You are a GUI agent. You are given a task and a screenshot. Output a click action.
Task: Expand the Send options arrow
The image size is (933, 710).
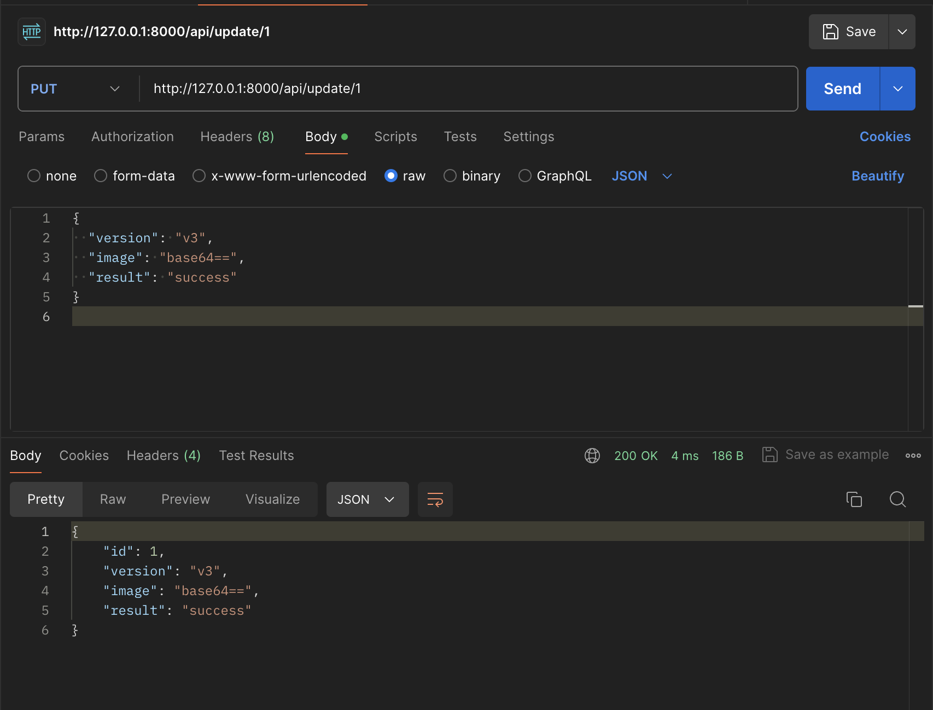coord(898,89)
